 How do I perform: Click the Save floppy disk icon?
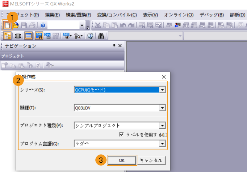point(24,25)
